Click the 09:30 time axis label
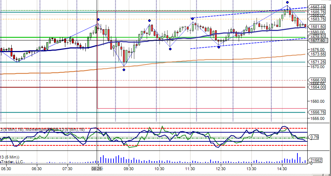Screen dimensions: 331x176 [129, 169]
